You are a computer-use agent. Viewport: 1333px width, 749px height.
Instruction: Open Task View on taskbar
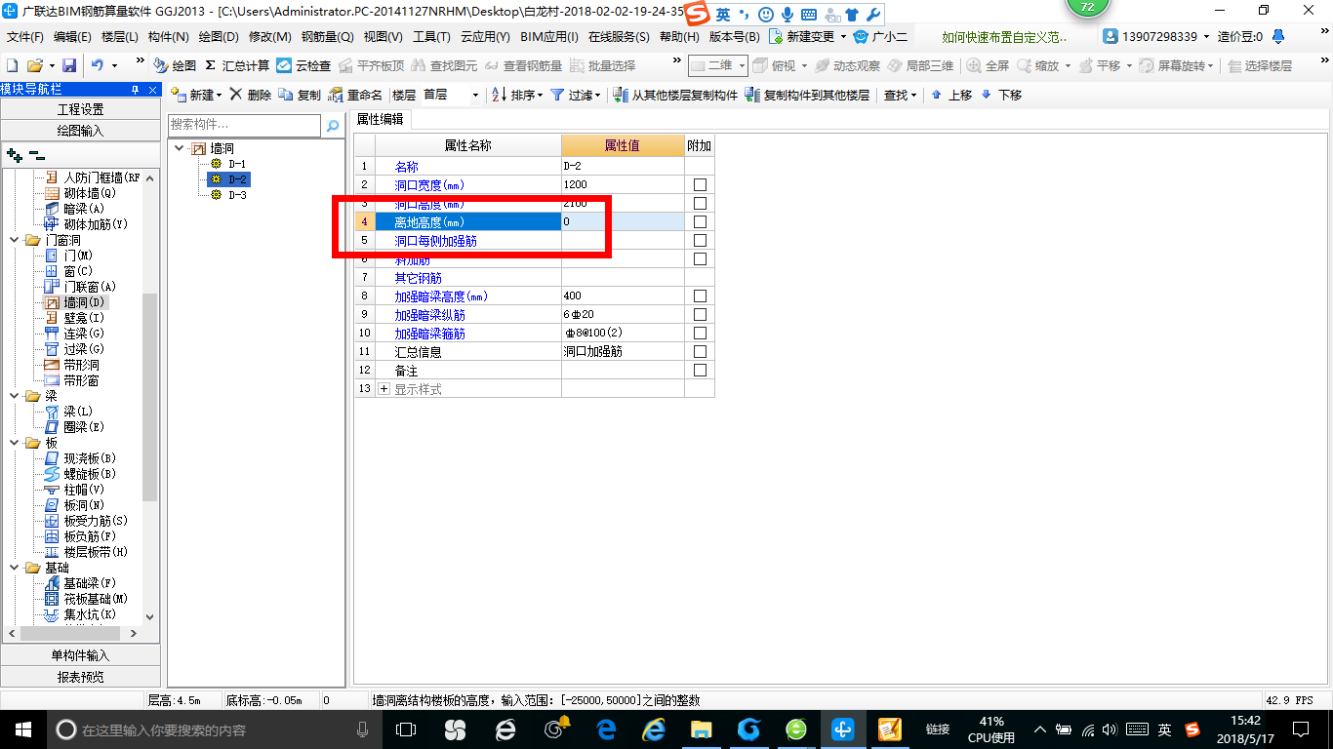(x=406, y=729)
